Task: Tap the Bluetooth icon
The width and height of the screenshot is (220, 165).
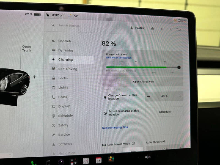Action: point(171,29)
